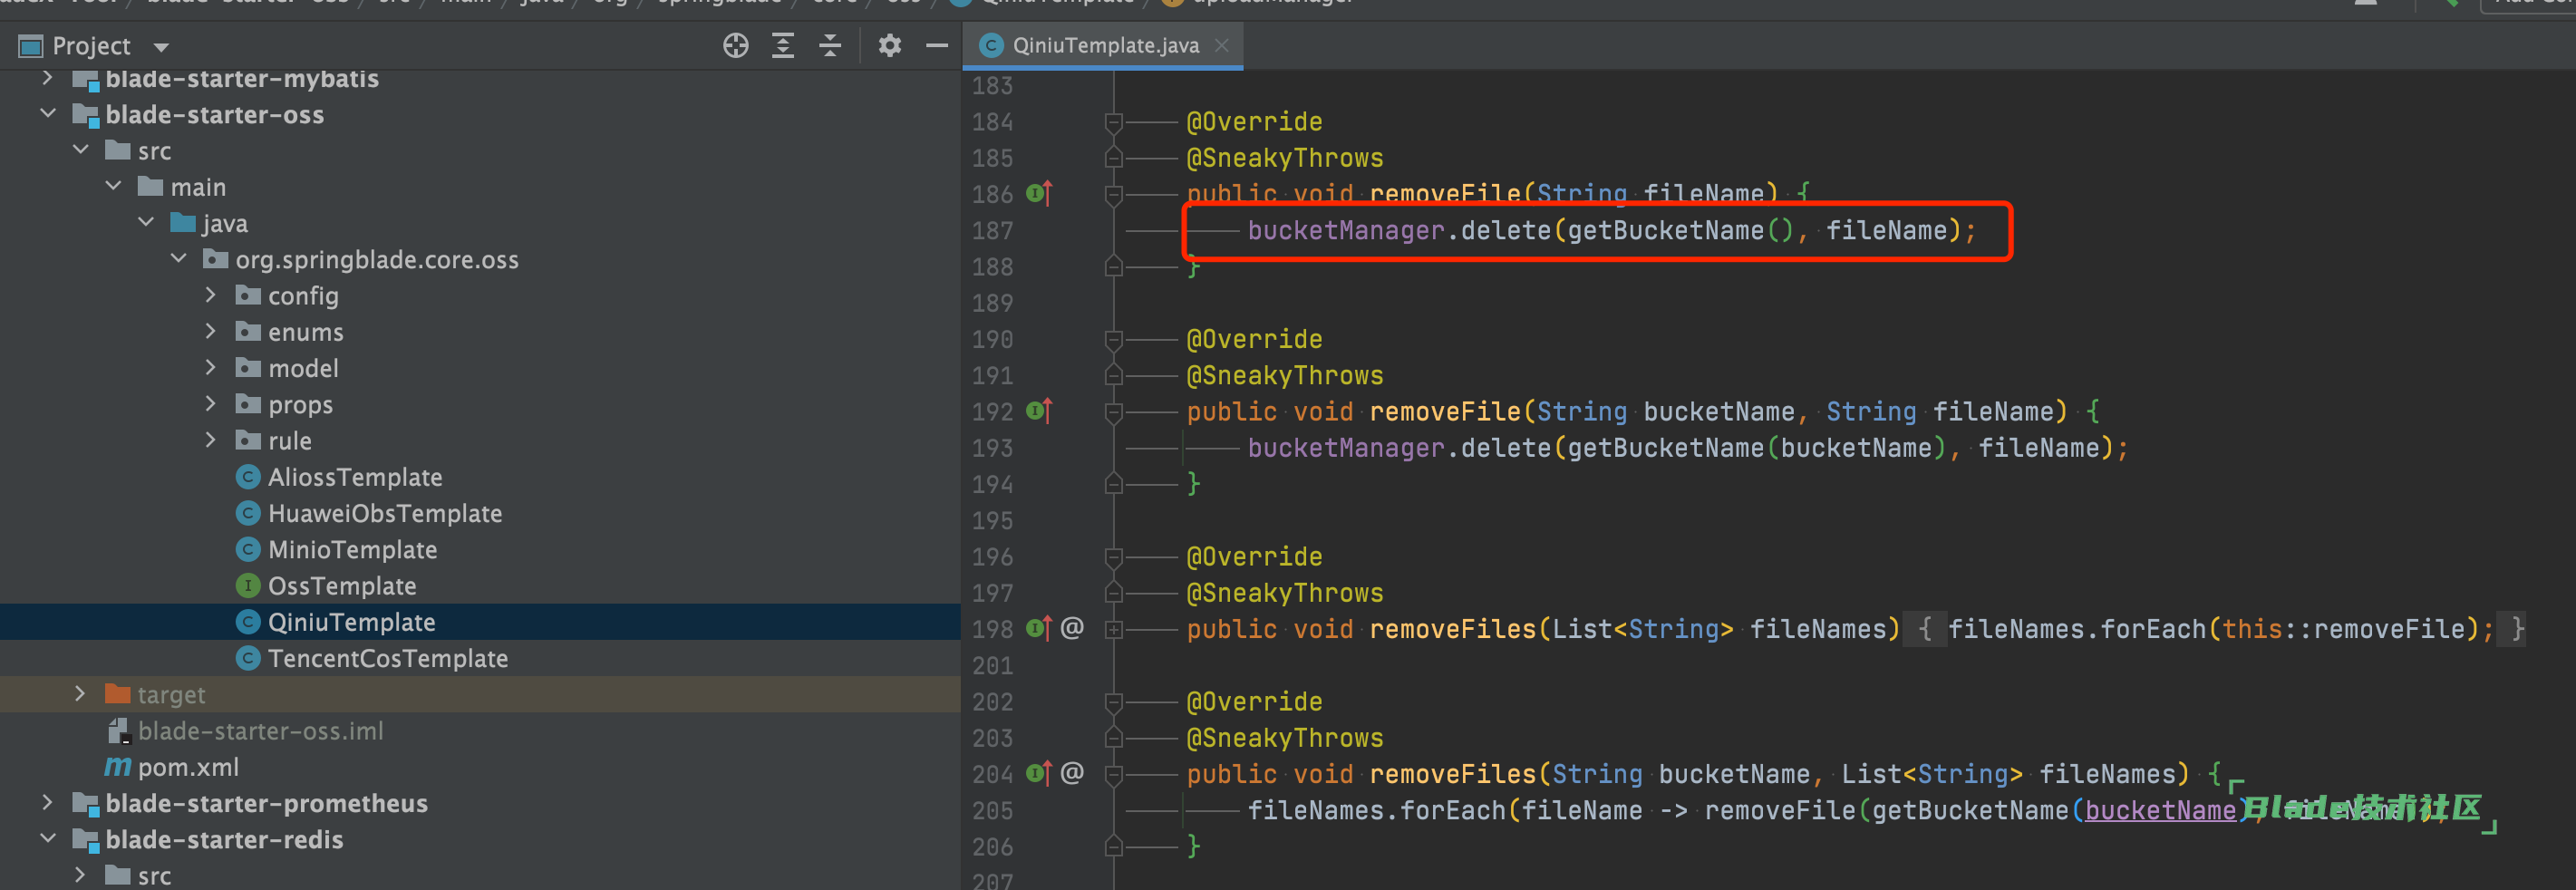Open the Project view dropdown
Image resolution: width=2576 pixels, height=890 pixels.
tap(161, 47)
